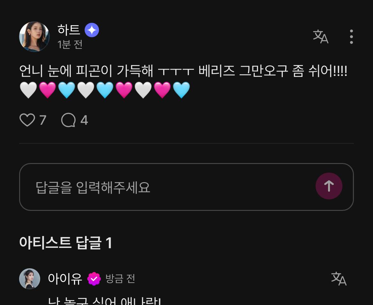Open the three-dot more options menu

tap(351, 37)
